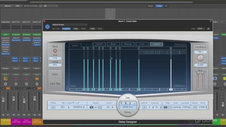The width and height of the screenshot is (226, 127).
Task: Select tap G in identification bar
Action: point(139,89)
